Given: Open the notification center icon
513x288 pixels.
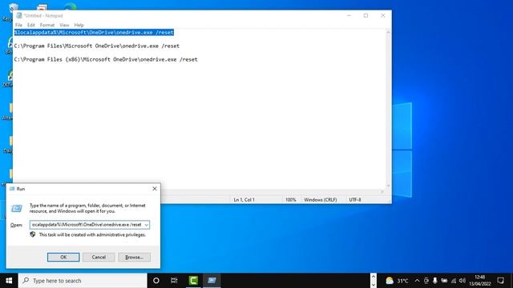Looking at the screenshot, I should point(500,281).
